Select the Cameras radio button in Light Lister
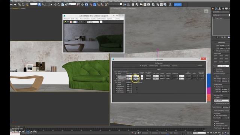This screenshot has height=135, width=240. tap(171, 66)
